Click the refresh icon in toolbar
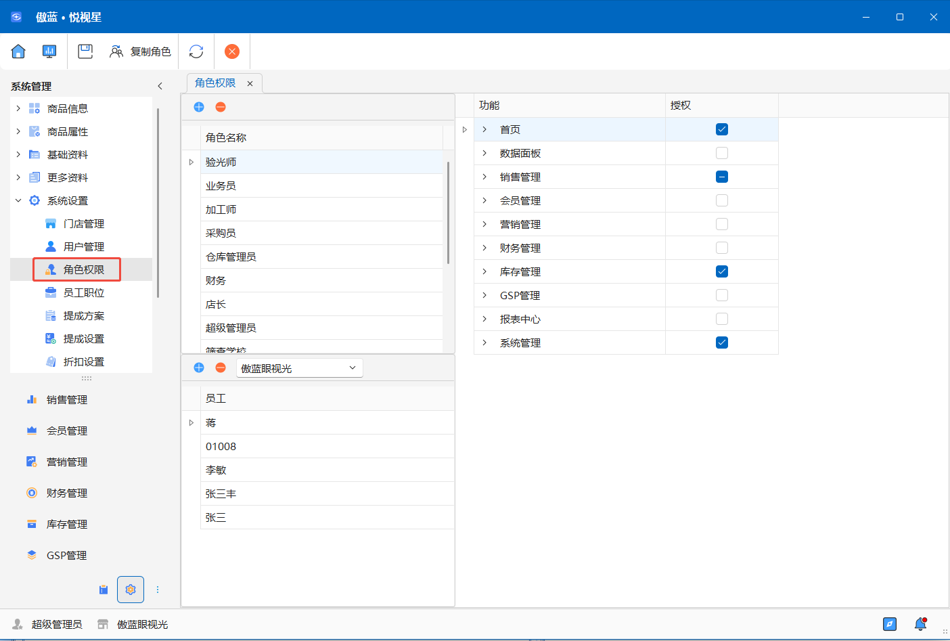The height and width of the screenshot is (641, 950). [196, 51]
